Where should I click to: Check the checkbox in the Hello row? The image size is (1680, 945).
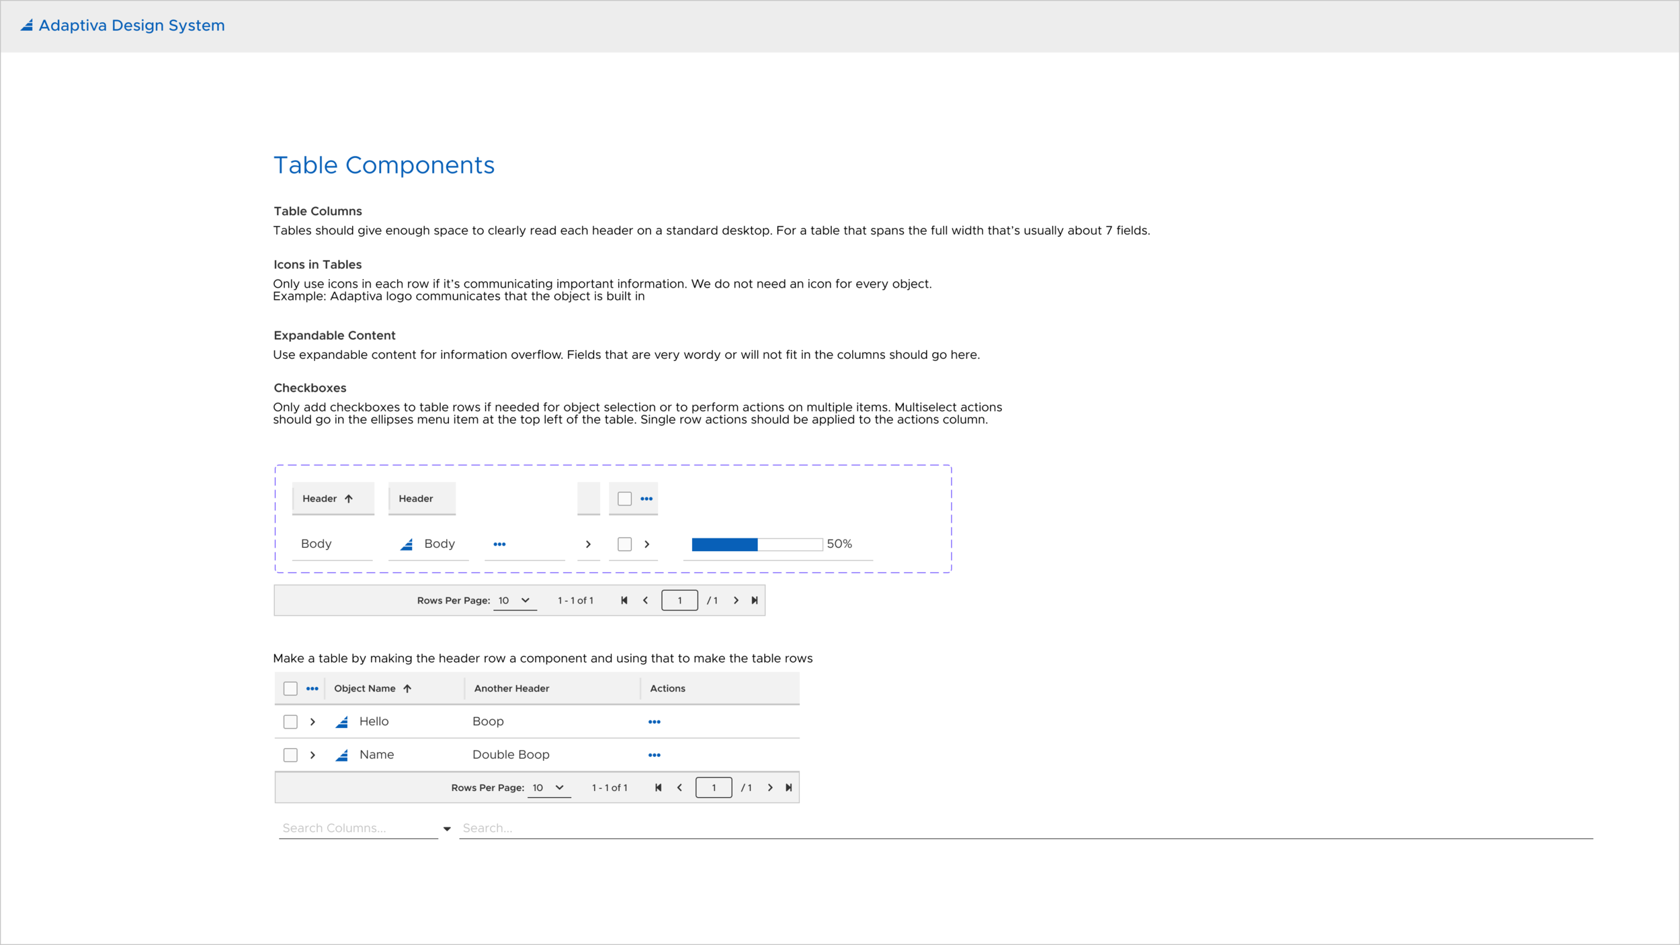click(x=290, y=722)
